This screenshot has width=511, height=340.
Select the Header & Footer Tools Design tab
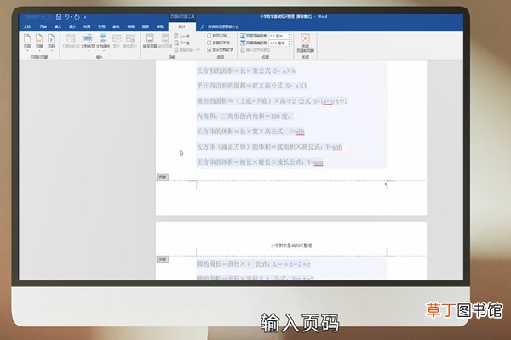click(182, 26)
